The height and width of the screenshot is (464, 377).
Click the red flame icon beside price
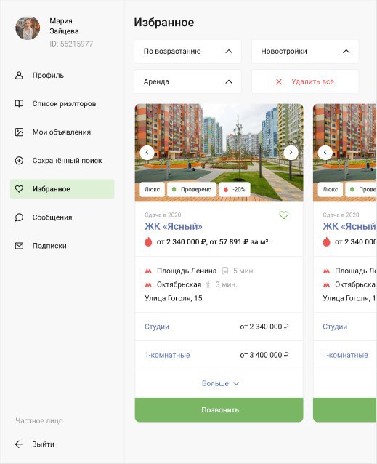point(148,241)
